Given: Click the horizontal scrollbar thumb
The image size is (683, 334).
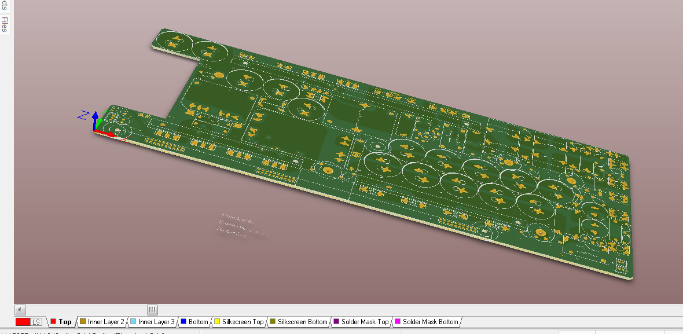Looking at the screenshot, I should coord(152,310).
